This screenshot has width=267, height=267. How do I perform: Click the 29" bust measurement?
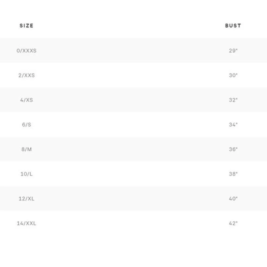233,50
